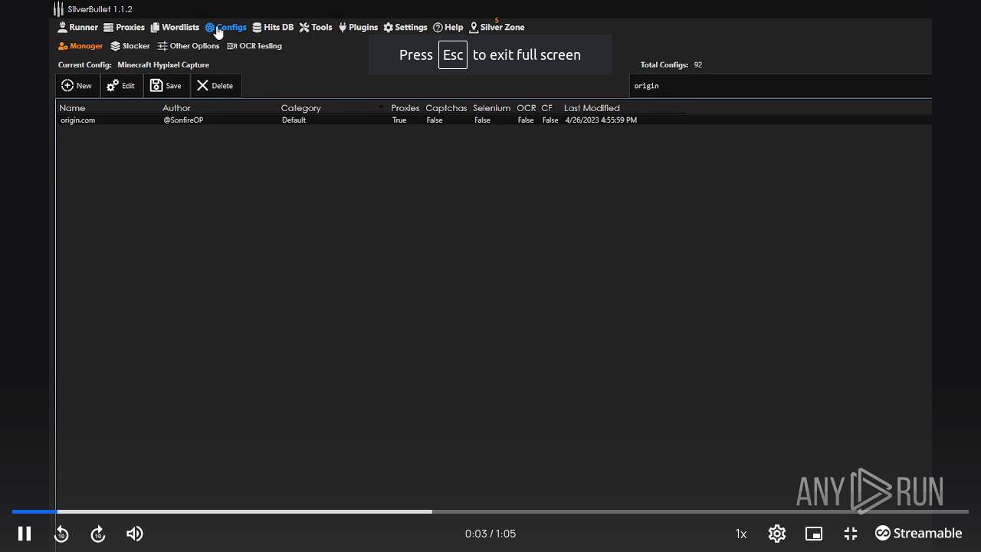Sort by Selenium column header

tap(491, 108)
